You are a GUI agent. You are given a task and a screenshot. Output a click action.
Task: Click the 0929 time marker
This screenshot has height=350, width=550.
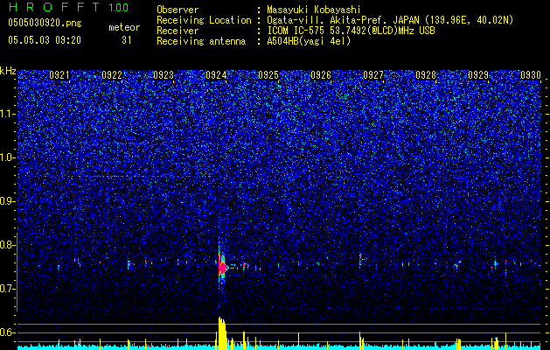coord(478,75)
